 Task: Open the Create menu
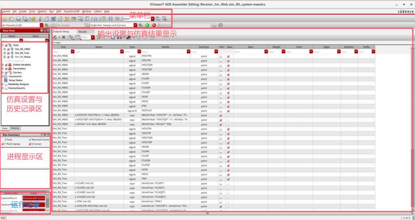tap(23, 11)
